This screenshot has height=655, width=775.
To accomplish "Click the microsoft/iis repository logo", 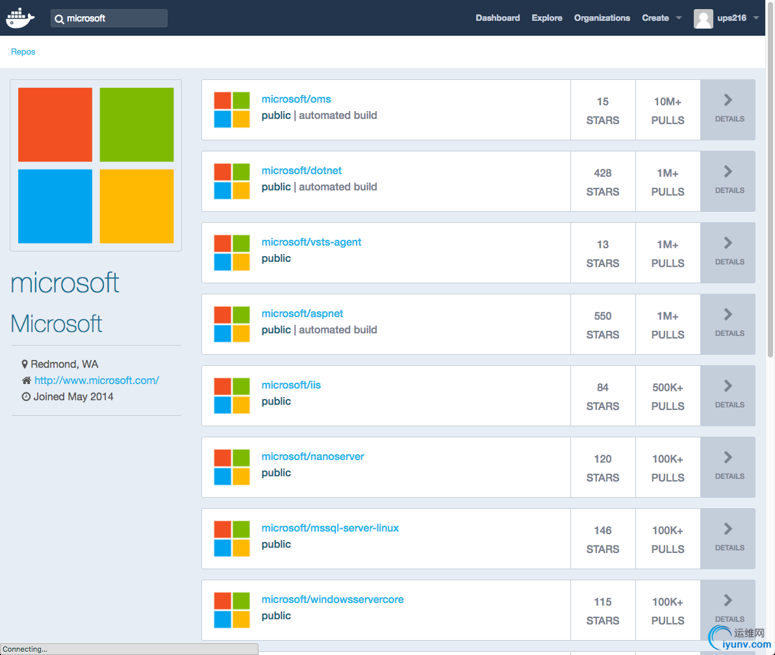I will click(x=232, y=396).
